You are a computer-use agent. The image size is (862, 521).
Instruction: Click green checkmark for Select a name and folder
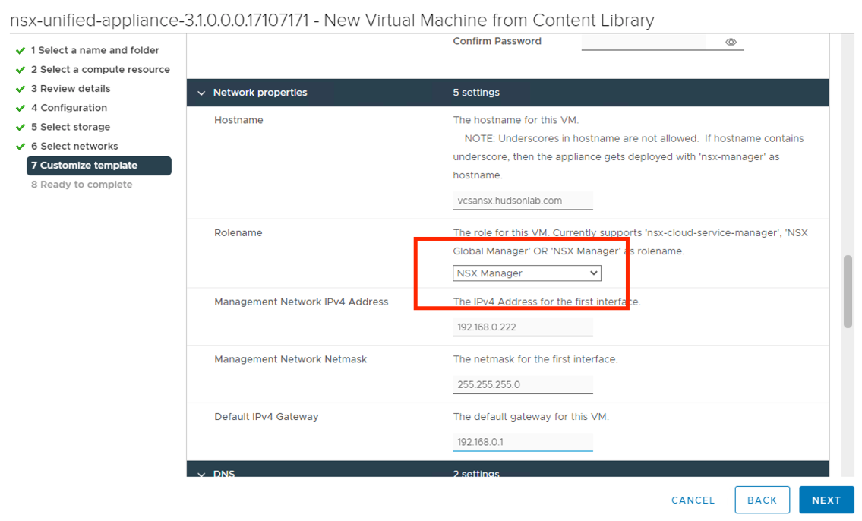(x=21, y=51)
